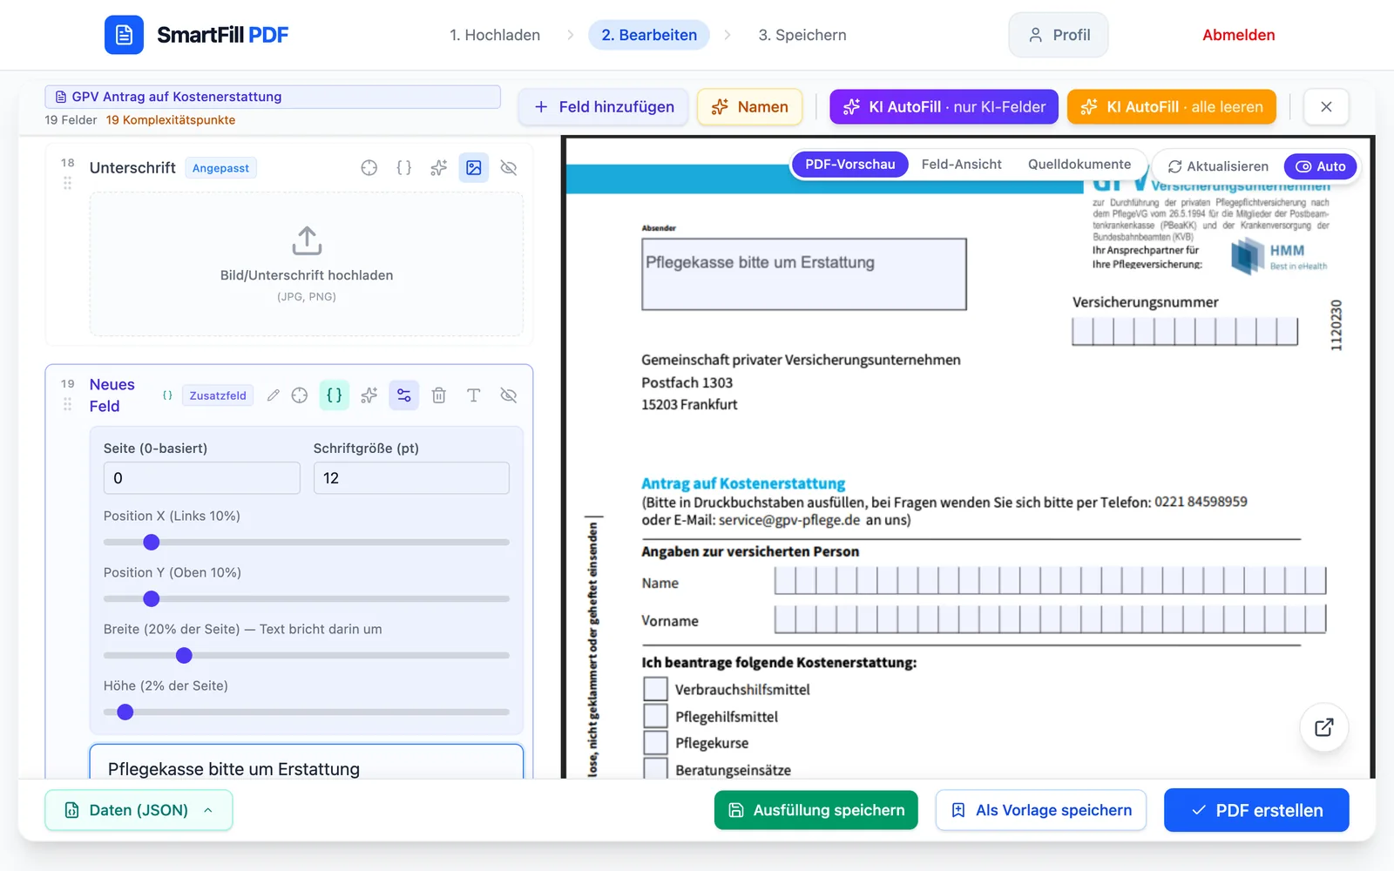Viewport: 1394px width, 871px height.
Task: Click curly braces icon in Unterschrift row
Action: (404, 167)
